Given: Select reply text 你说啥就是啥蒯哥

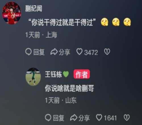Looking at the screenshot, I should pos(69,88).
